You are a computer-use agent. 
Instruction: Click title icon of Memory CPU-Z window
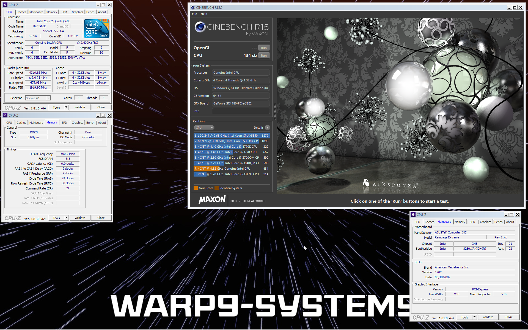click(x=5, y=115)
